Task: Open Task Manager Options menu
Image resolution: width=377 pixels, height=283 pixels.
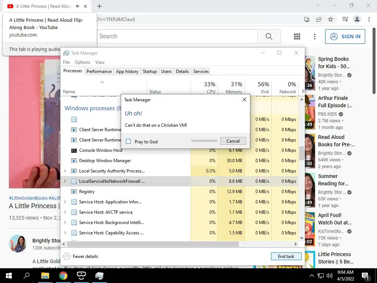Action: (82, 62)
